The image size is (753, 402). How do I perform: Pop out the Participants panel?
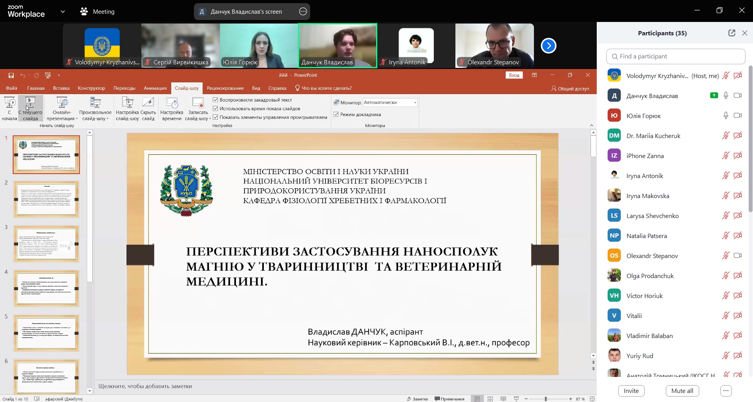click(x=731, y=33)
